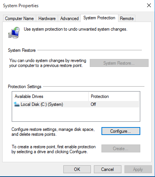This screenshot has width=155, height=177.
Task: Select the System Protection tab
Action: click(99, 18)
